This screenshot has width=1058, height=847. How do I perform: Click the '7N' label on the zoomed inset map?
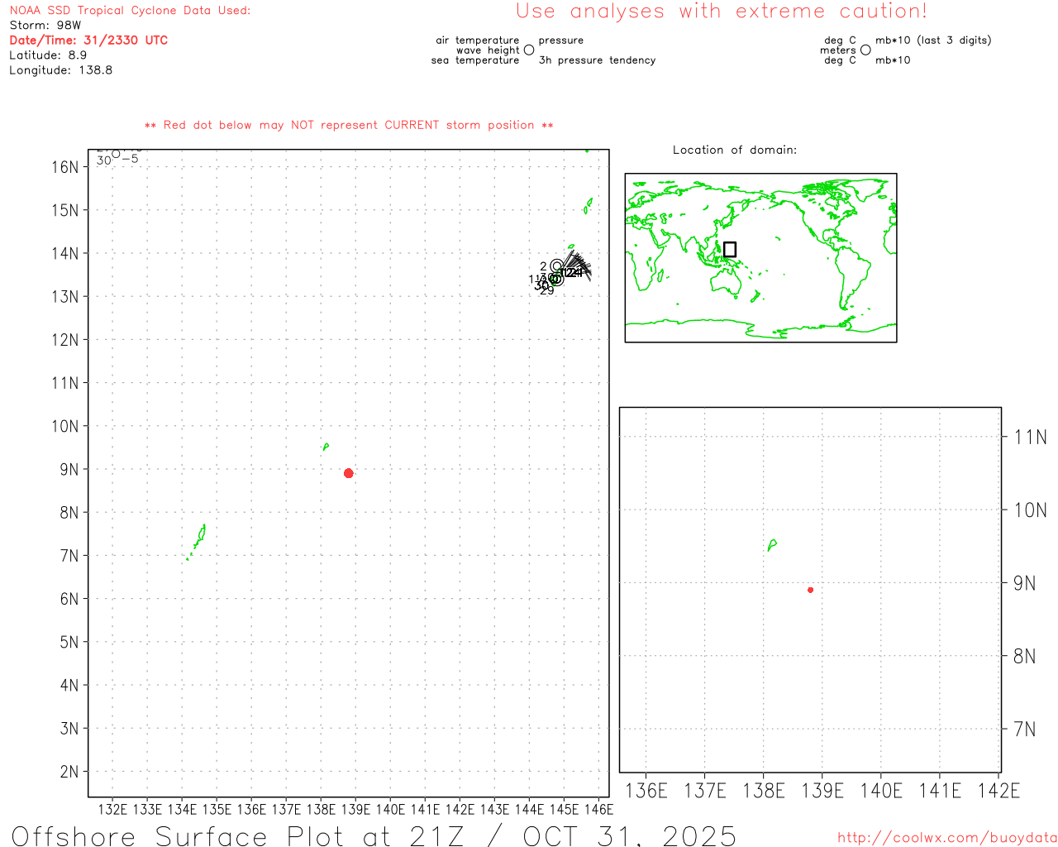tap(1024, 730)
